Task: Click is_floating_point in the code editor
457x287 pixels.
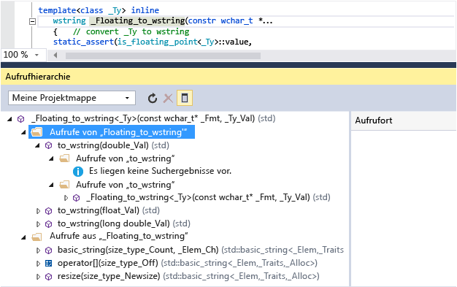Action: click(x=158, y=42)
